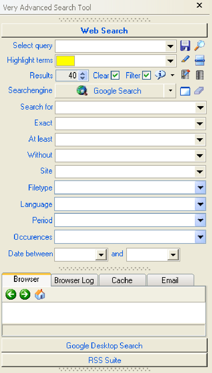Viewport: 212px width, 373px height.
Task: Expand the At least dropdown
Action: point(200,140)
